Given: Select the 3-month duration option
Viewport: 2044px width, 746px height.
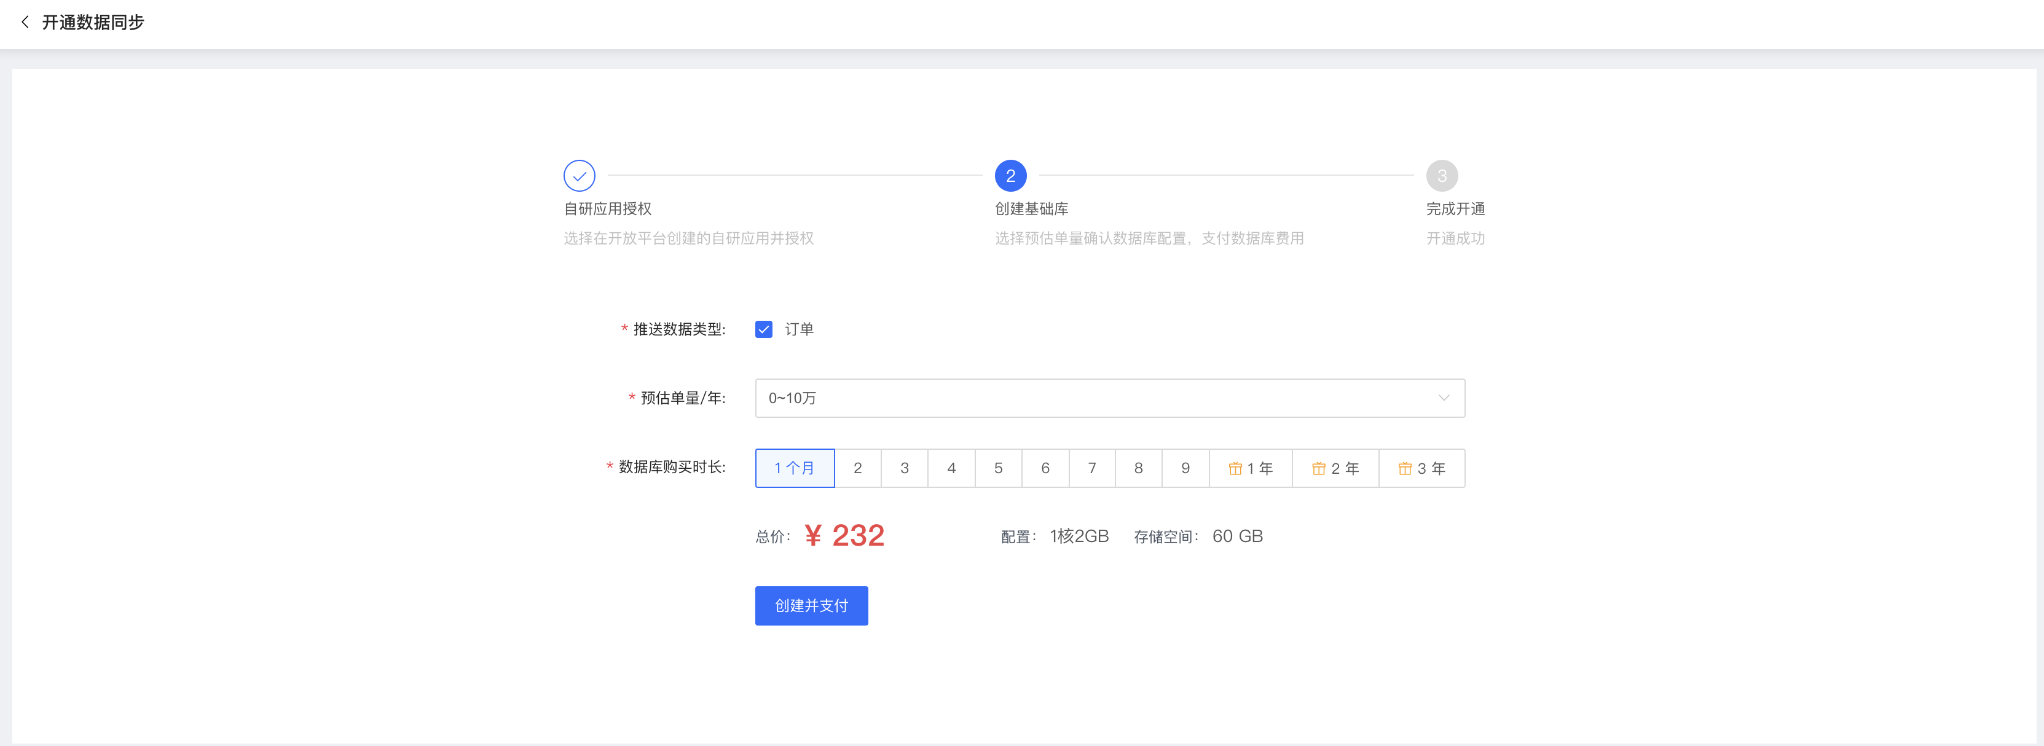Looking at the screenshot, I should coord(905,468).
